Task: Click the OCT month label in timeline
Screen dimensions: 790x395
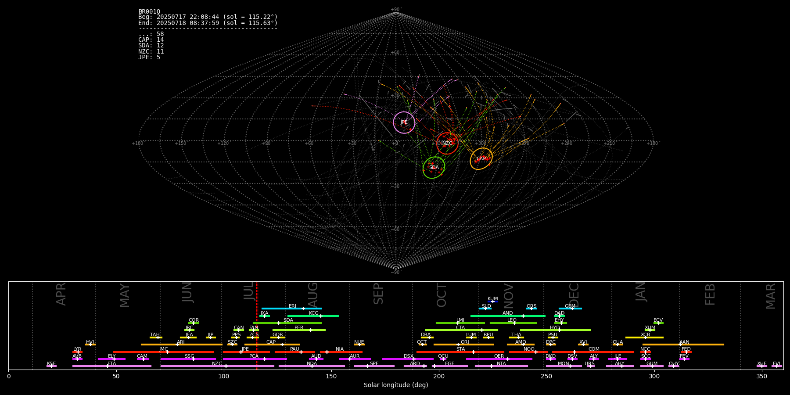Action: tap(442, 295)
